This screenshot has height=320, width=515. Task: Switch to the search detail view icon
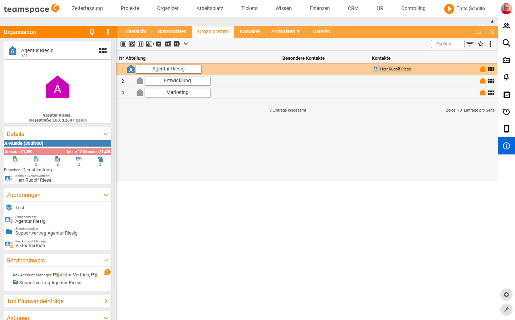click(x=132, y=44)
